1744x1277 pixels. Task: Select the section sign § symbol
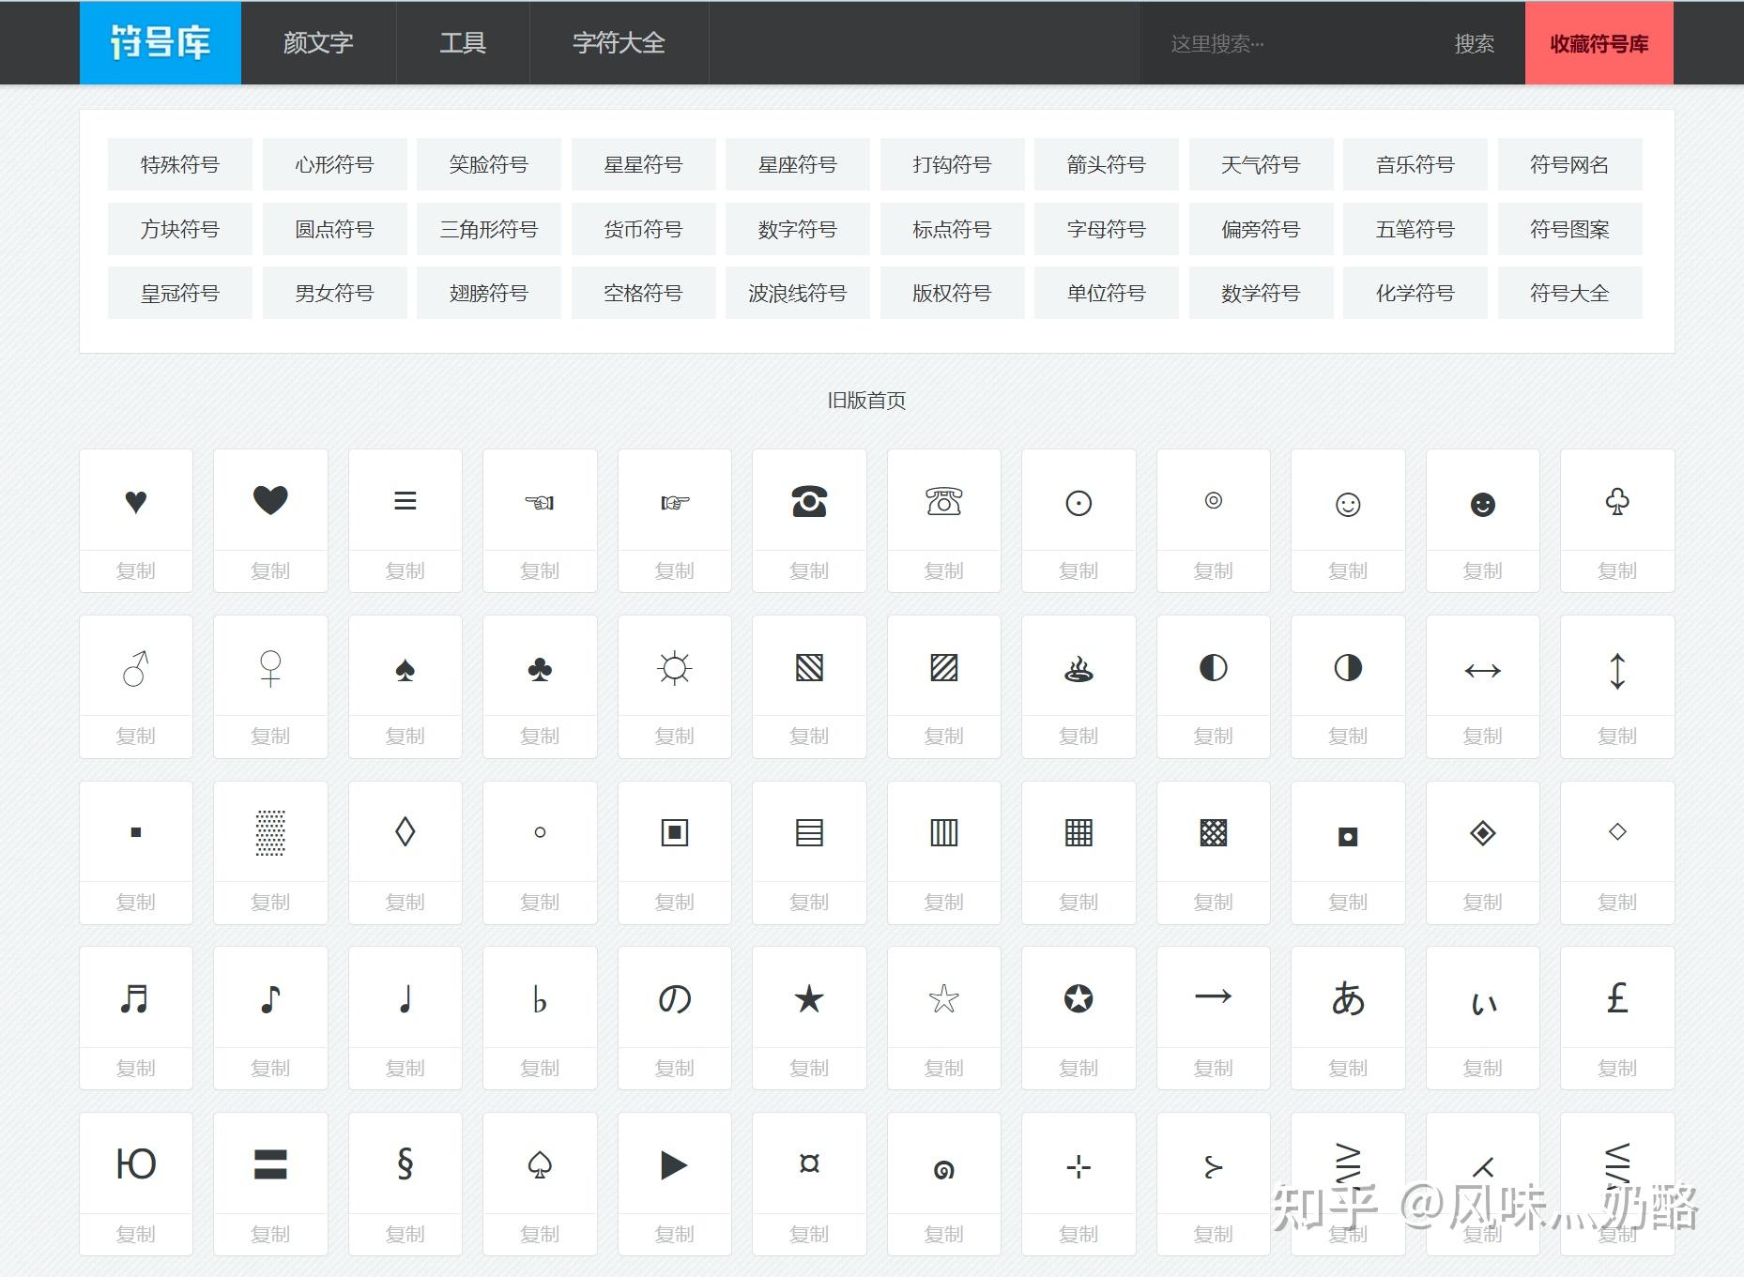(405, 1164)
